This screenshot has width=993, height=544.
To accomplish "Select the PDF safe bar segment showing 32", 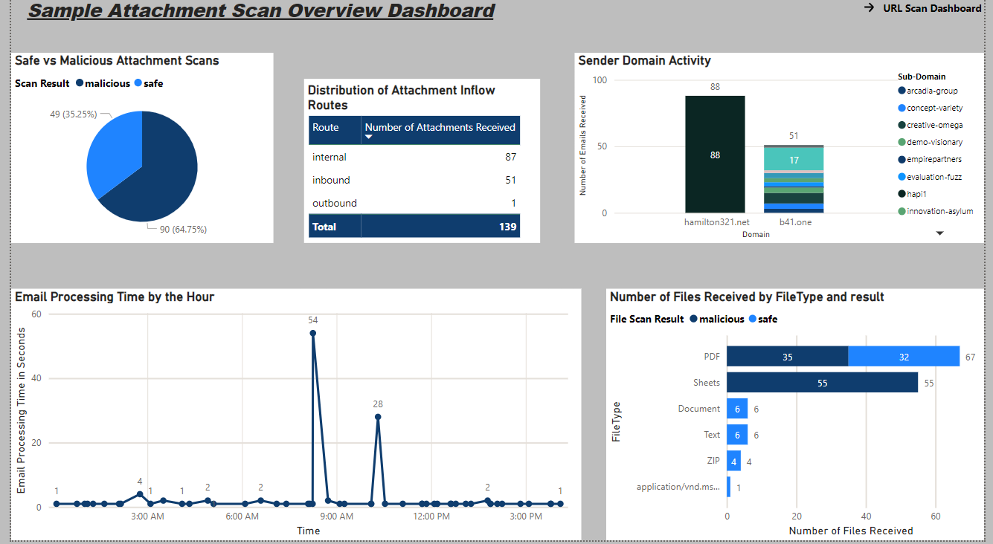I will [904, 357].
